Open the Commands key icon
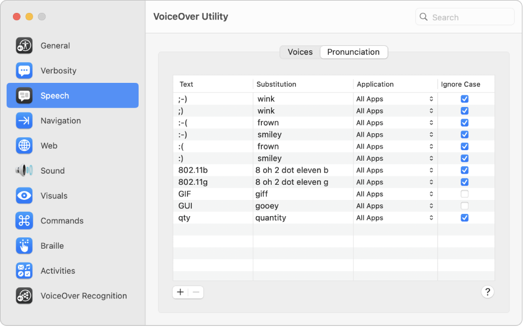523x327 pixels. (x=24, y=221)
